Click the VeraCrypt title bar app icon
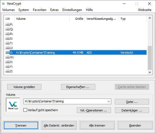The height and width of the screenshot is (134, 156). tap(3, 4)
